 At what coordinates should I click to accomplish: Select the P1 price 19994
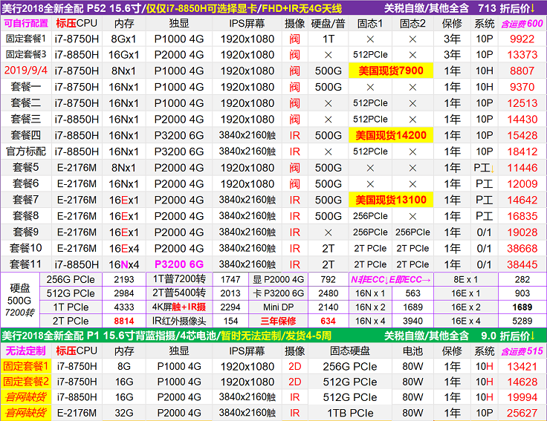pyautogui.click(x=522, y=397)
